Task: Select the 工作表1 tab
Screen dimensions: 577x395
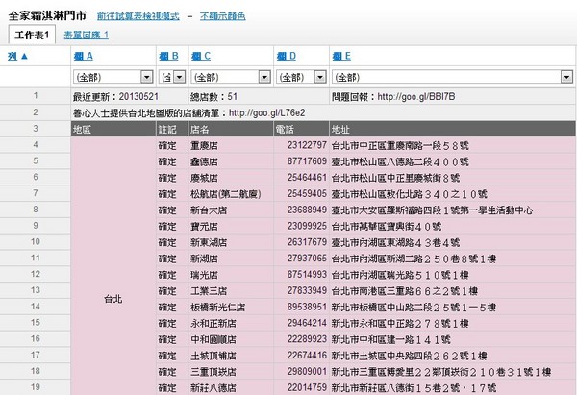Action: tap(32, 35)
